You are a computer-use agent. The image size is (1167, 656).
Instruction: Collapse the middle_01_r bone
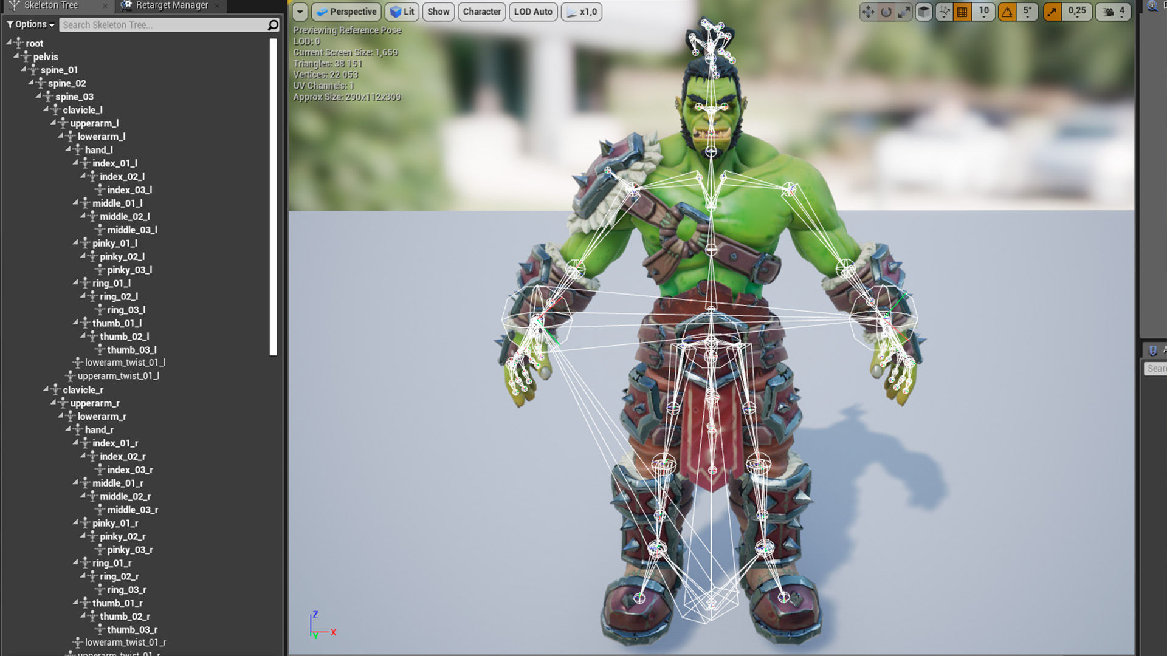pos(75,482)
